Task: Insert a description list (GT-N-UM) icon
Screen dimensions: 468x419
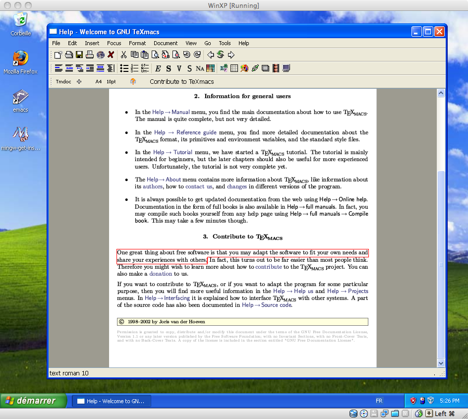Action: [145, 68]
